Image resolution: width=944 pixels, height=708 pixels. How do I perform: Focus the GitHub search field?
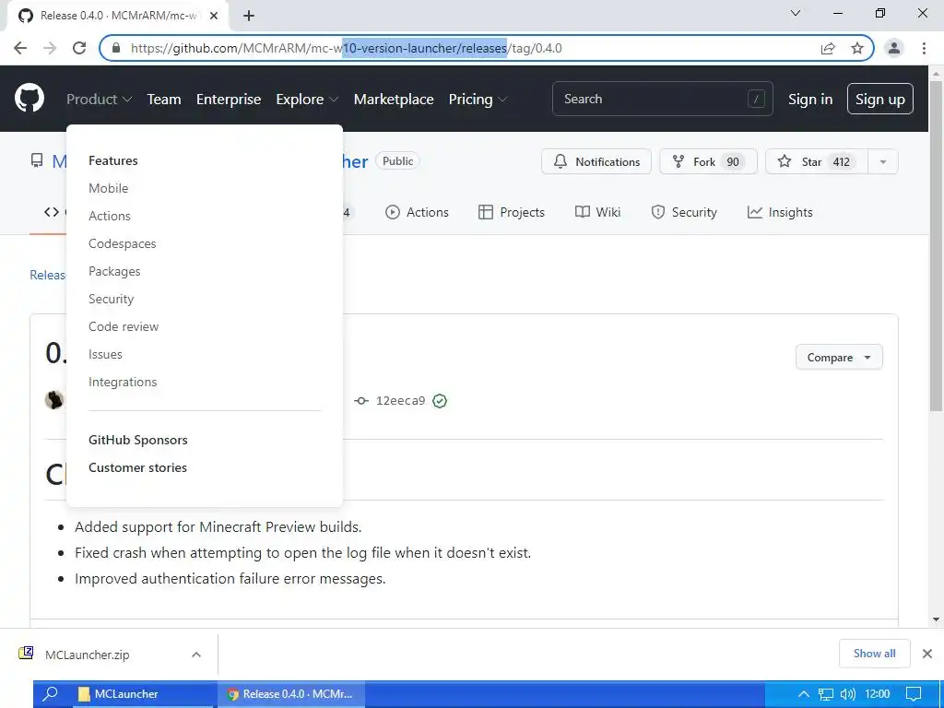[x=662, y=99]
